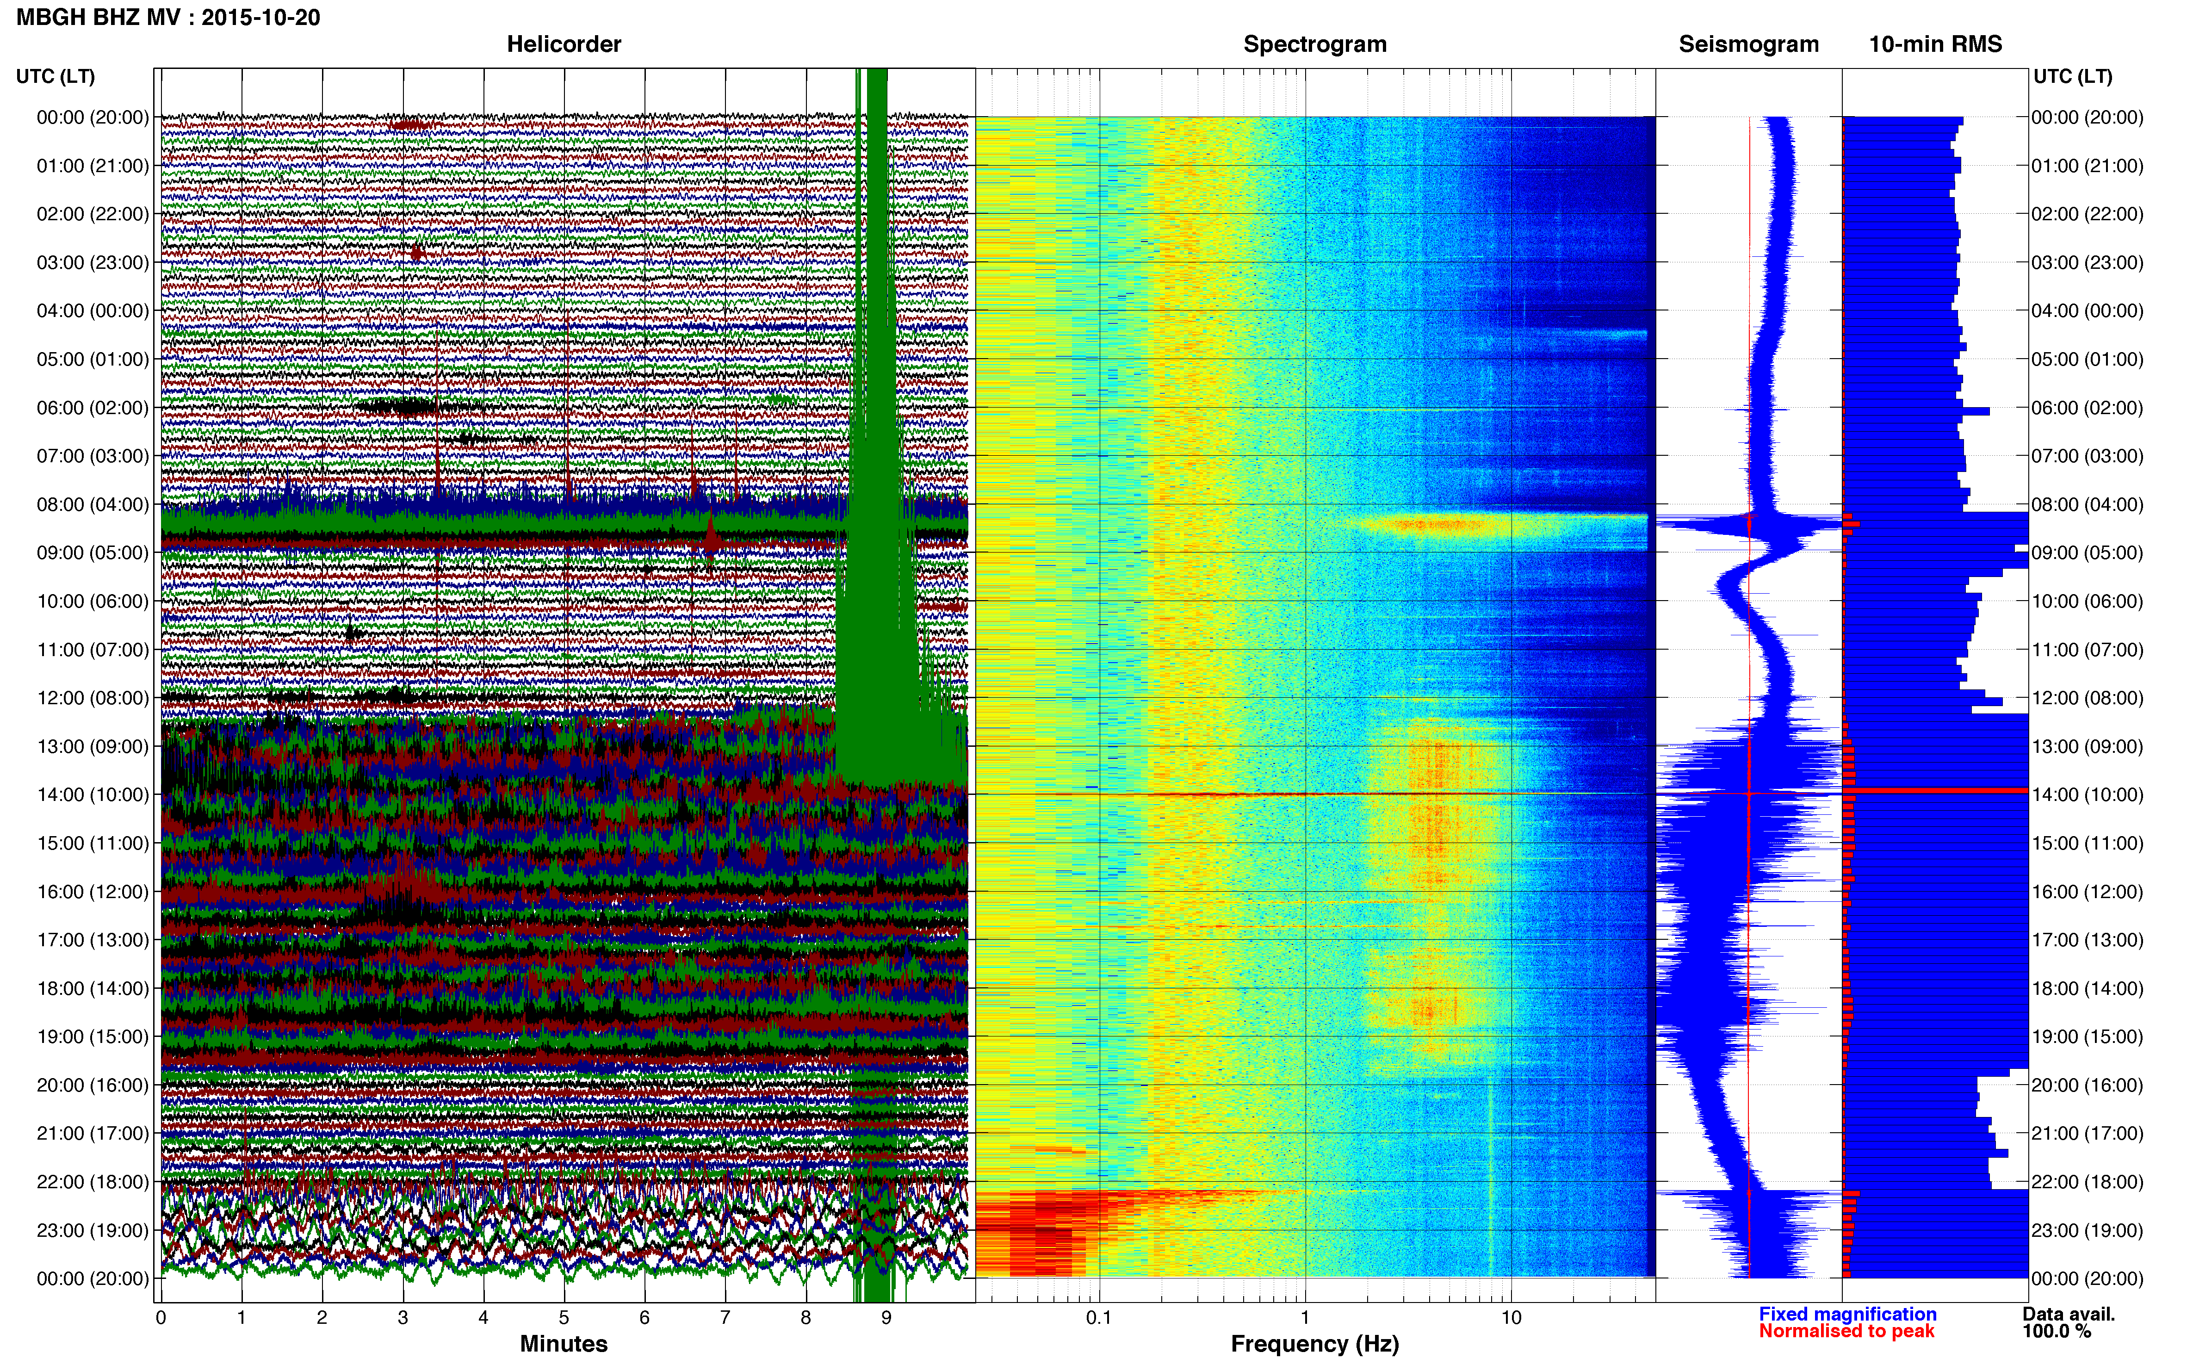
Task: Click right-side time label '09:00 (05:00)'
Action: pos(2087,552)
